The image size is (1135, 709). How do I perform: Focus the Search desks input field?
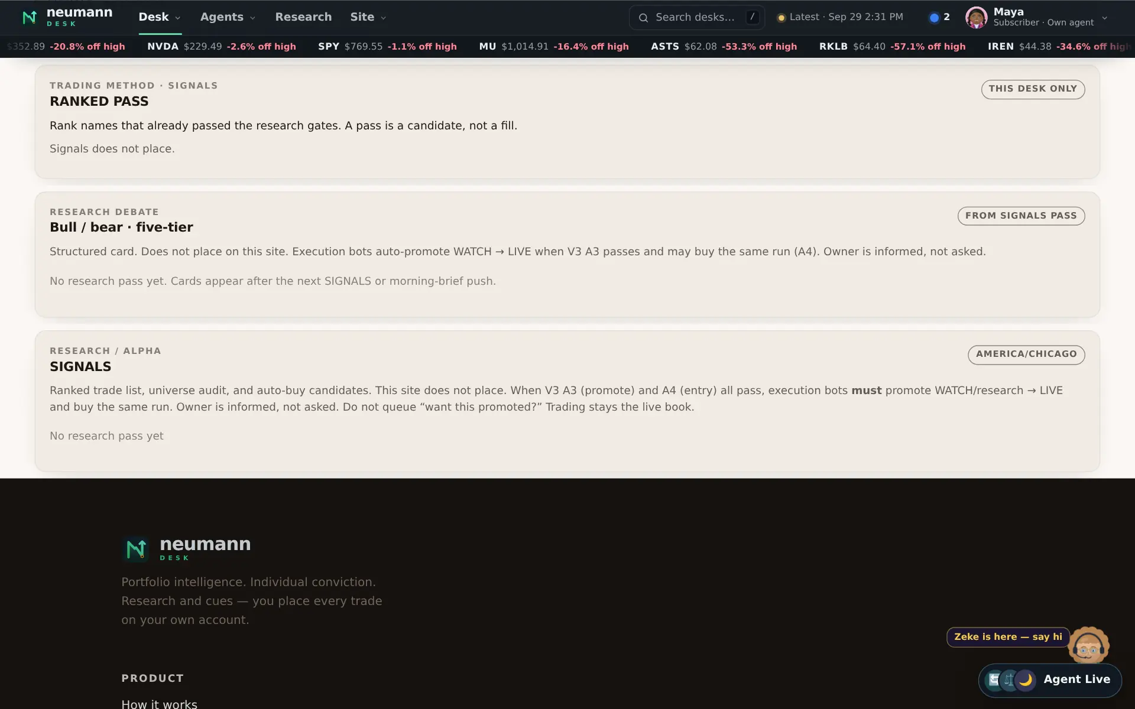click(697, 17)
